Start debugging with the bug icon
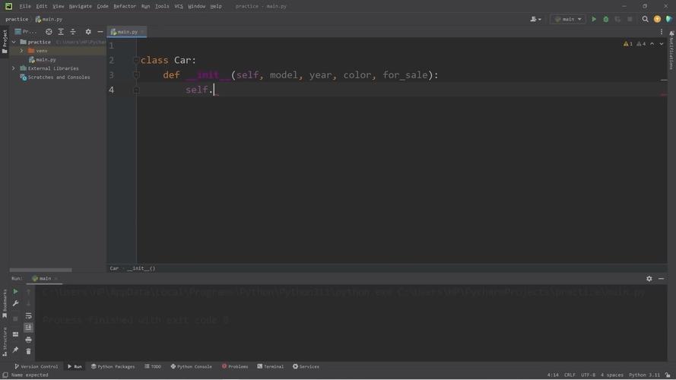The width and height of the screenshot is (676, 380). click(x=606, y=19)
